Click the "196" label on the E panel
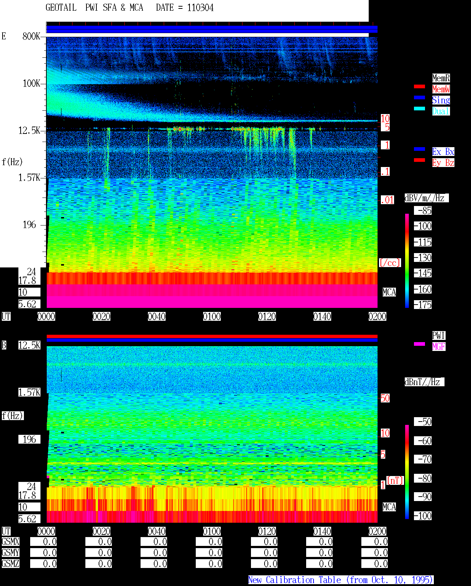This screenshot has width=471, height=586. click(29, 224)
